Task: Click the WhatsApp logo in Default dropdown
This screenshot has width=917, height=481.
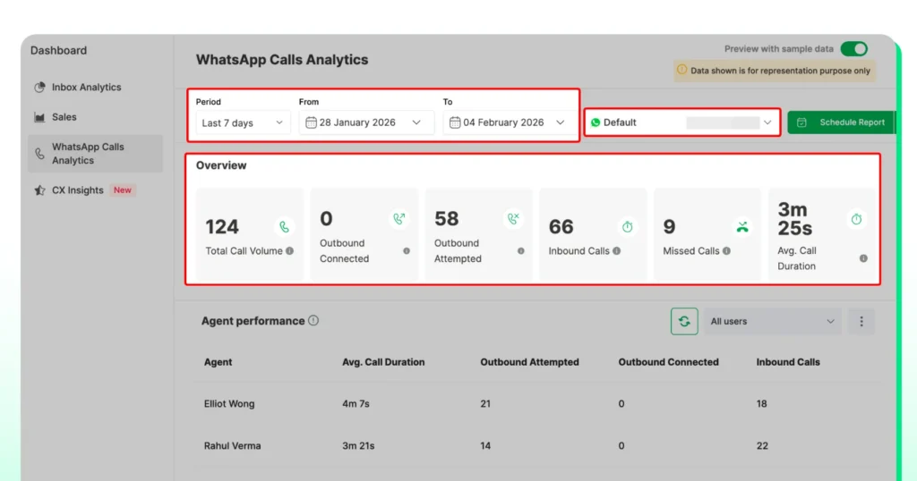Action: click(x=596, y=122)
